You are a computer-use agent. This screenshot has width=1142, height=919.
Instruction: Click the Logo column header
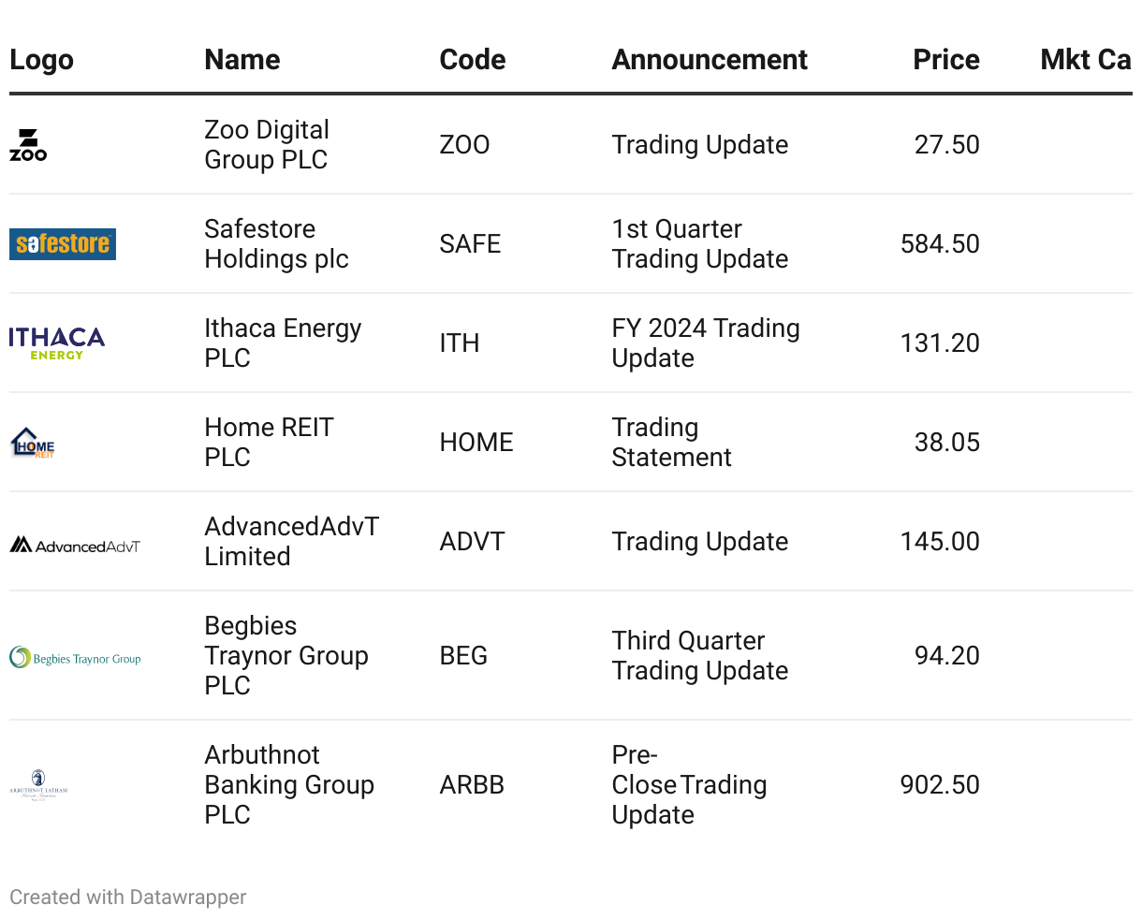(x=41, y=60)
